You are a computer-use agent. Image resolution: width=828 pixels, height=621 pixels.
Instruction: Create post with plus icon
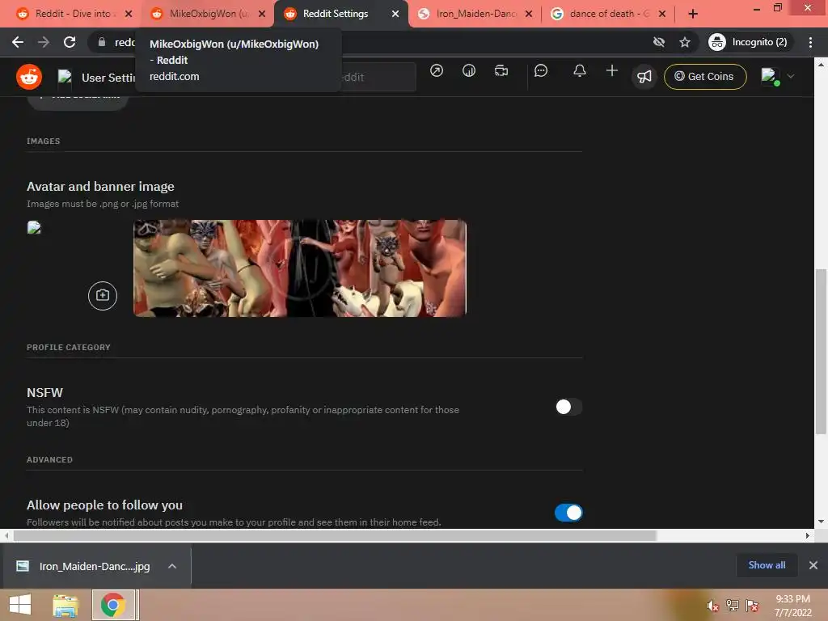[611, 71]
